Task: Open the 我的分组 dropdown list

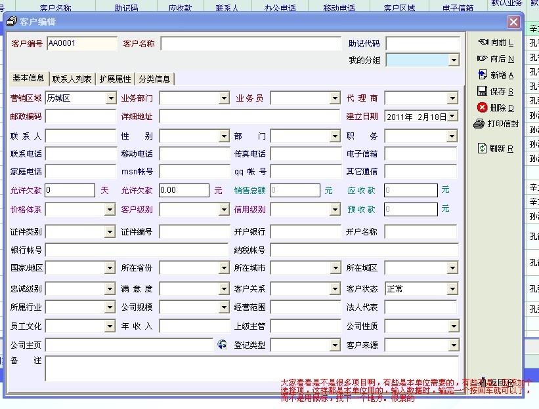Action: 453,60
